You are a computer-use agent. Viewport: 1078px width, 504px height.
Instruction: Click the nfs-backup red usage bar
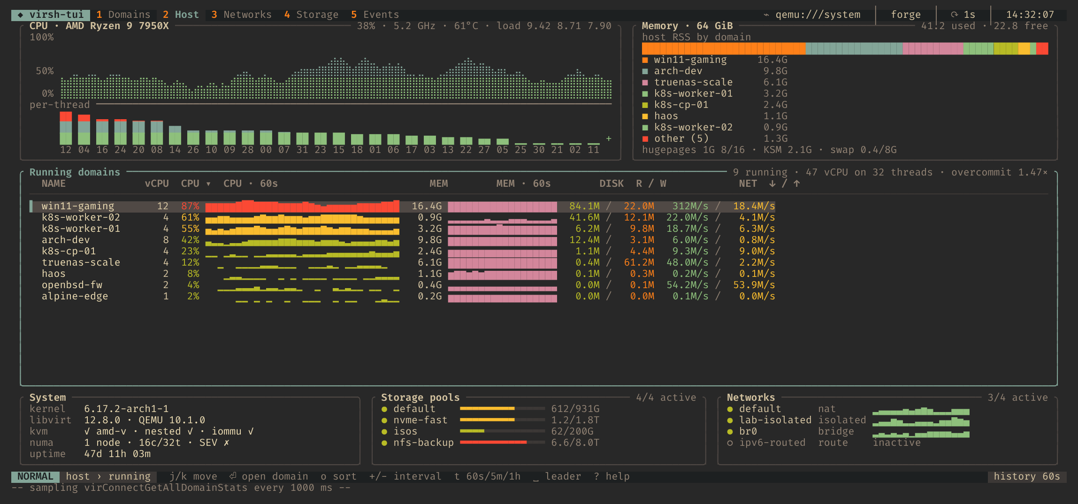[493, 442]
